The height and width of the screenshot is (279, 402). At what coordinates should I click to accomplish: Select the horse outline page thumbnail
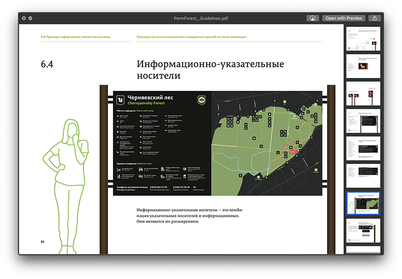[363, 39]
